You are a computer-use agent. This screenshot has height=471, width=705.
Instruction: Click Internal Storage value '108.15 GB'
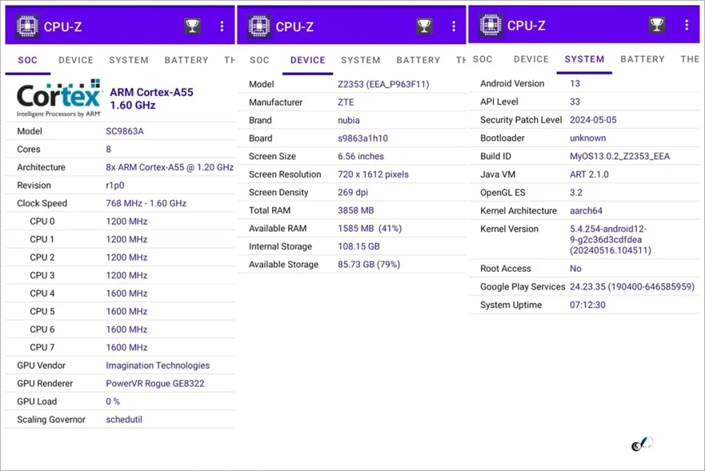tap(358, 246)
